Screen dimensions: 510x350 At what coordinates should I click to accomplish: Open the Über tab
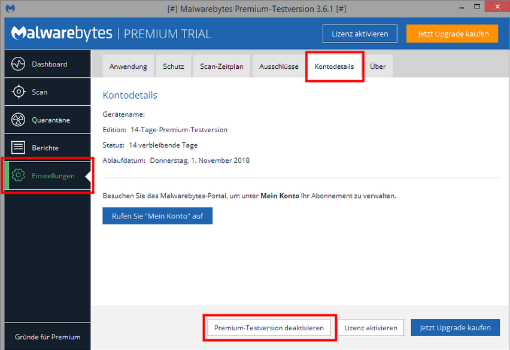coord(378,66)
